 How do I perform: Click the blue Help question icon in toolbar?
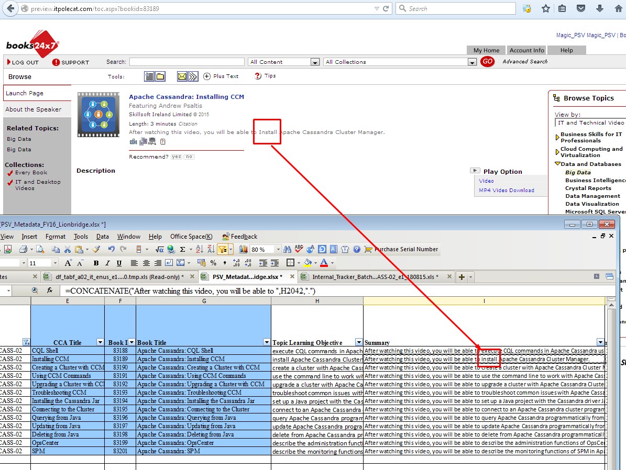coord(357,249)
